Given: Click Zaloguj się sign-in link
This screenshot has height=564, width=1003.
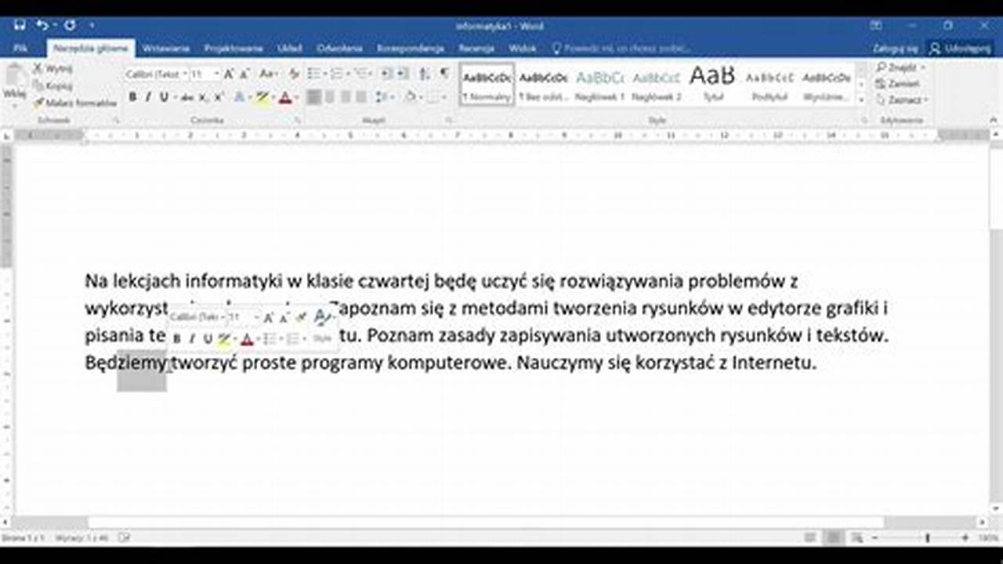Looking at the screenshot, I should tap(894, 49).
